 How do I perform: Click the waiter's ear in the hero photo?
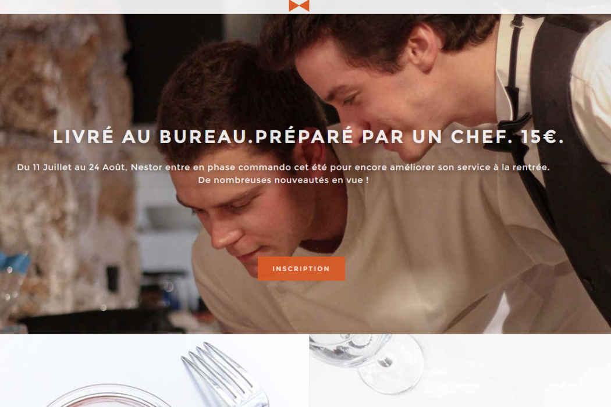pos(424,49)
